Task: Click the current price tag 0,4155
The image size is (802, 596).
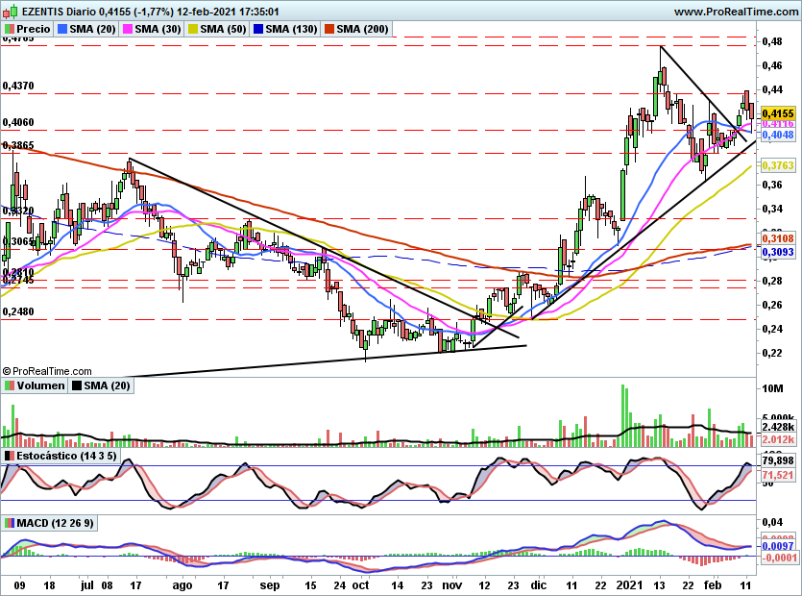Action: (778, 112)
